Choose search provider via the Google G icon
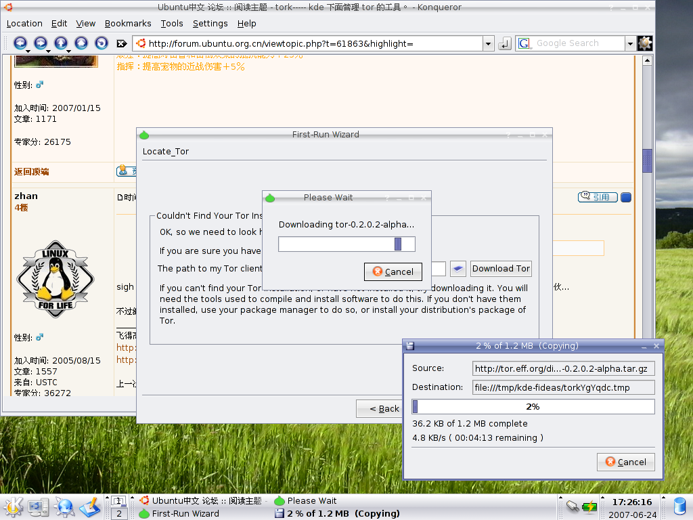Screen dimensions: 693x520 (524, 43)
